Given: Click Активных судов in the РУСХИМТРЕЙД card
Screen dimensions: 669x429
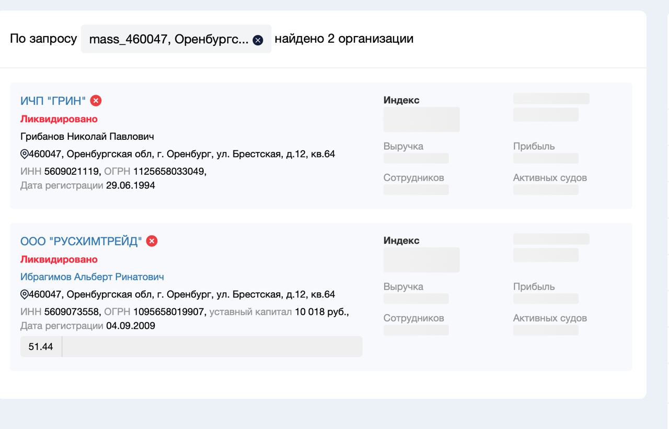Looking at the screenshot, I should 550,318.
